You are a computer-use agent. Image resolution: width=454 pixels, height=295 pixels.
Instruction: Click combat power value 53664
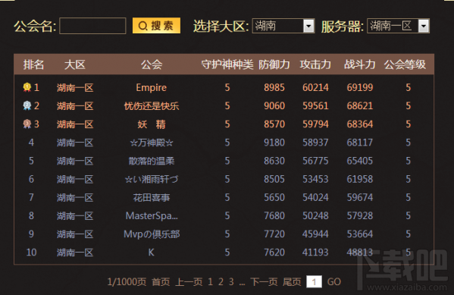tap(360, 234)
